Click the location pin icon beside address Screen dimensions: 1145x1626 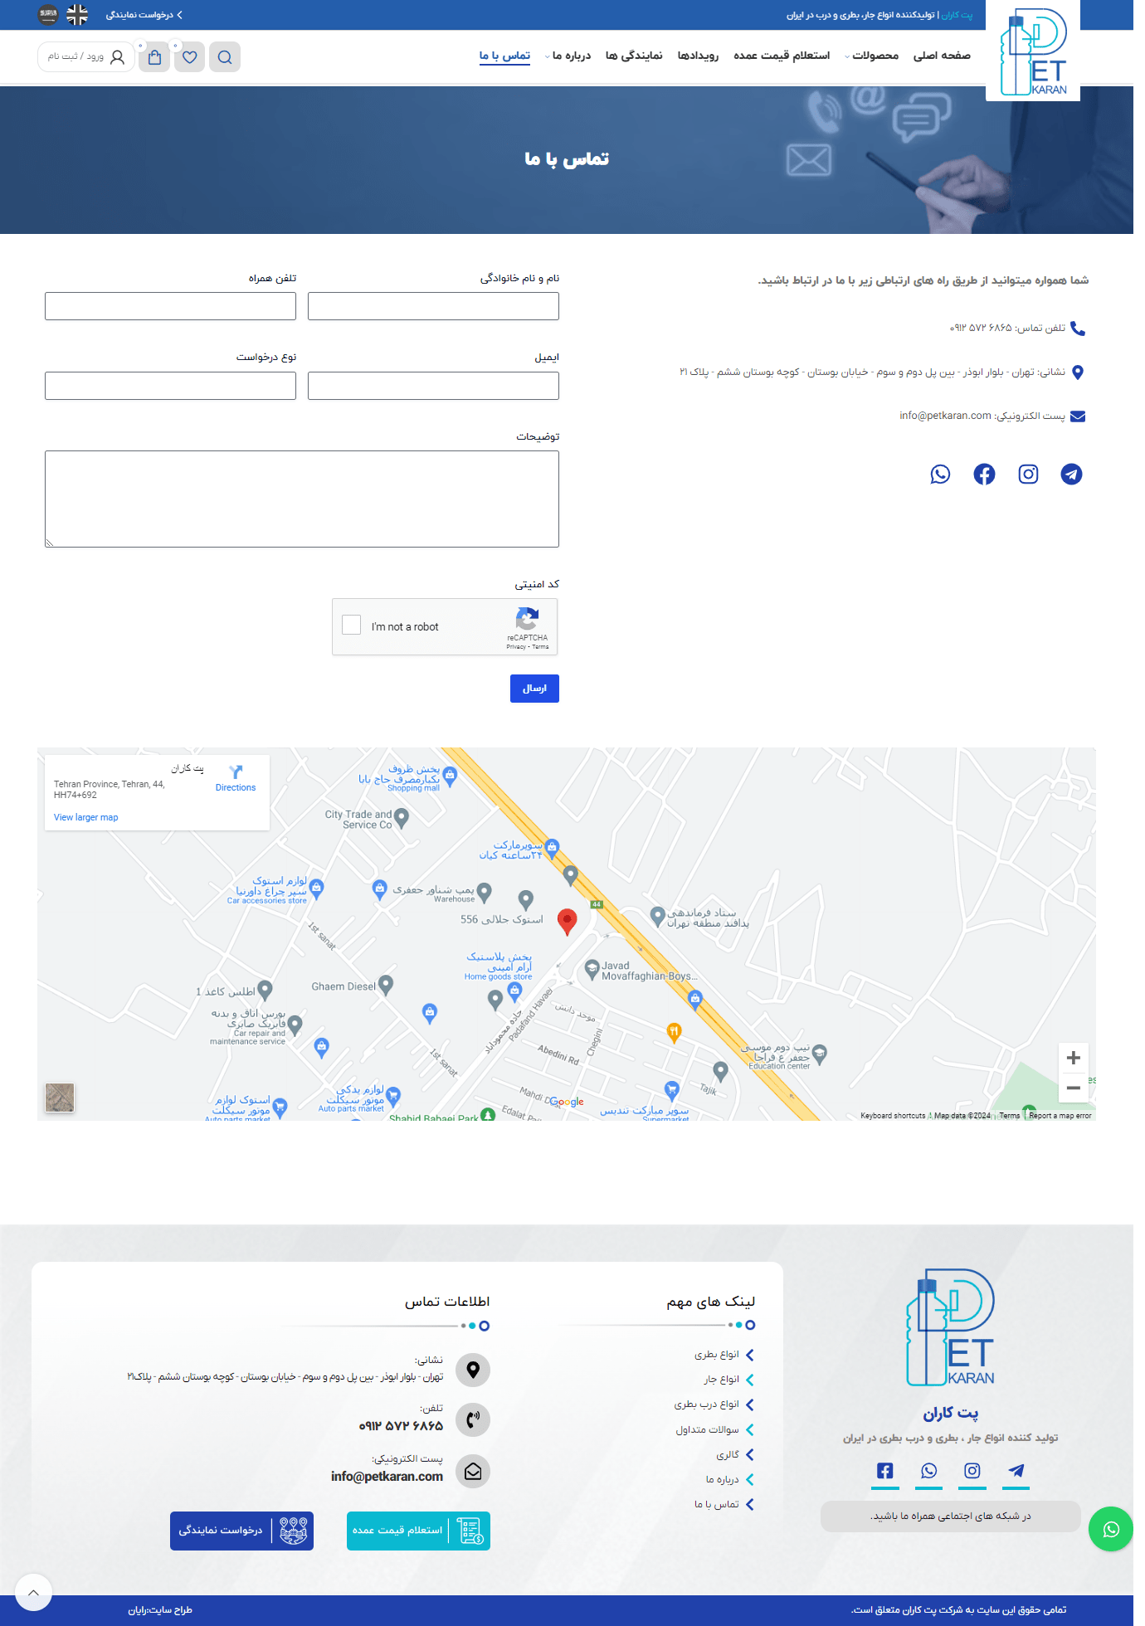(1078, 372)
